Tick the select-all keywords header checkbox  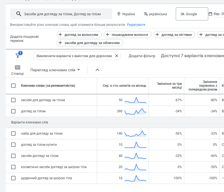pos(13,86)
